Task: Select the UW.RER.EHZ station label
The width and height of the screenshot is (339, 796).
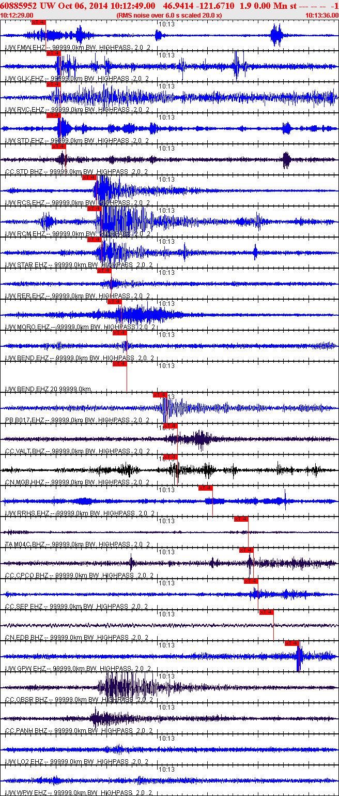Action: [78, 296]
